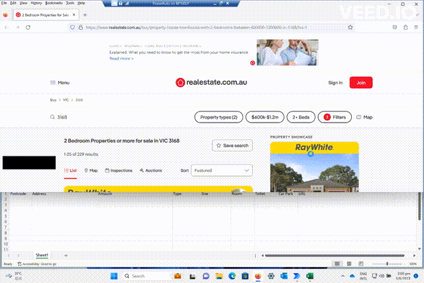Viewport: 424px width, 283px height.
Task: Click the realestate.com.au home logo
Action: (211, 82)
